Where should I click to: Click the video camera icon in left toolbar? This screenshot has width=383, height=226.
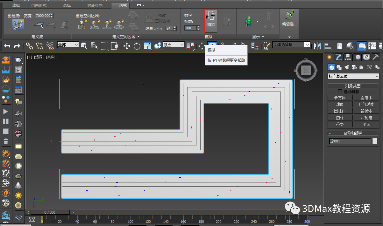(x=18, y=113)
